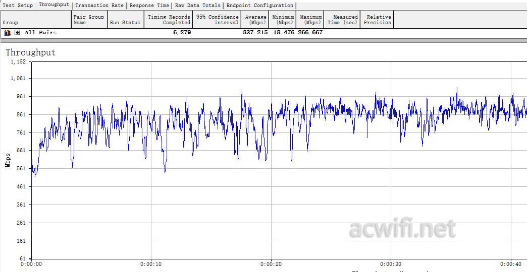The image size is (527, 272).
Task: Select the Throughput tab
Action: [54, 5]
